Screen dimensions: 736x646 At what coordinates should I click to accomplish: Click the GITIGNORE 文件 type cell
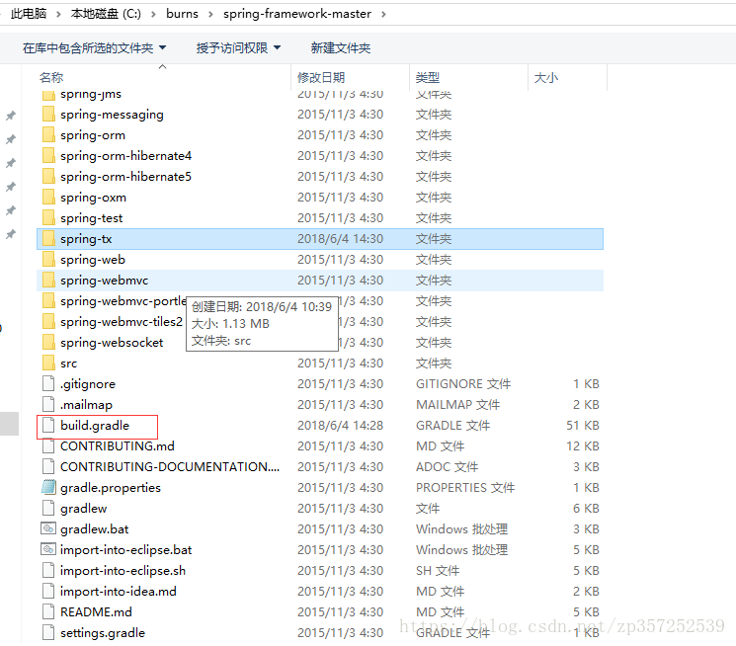coord(463,383)
